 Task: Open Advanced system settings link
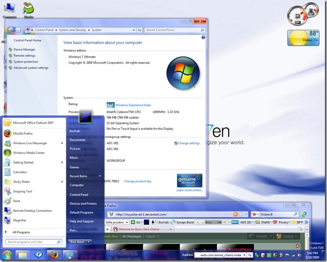tap(31, 68)
